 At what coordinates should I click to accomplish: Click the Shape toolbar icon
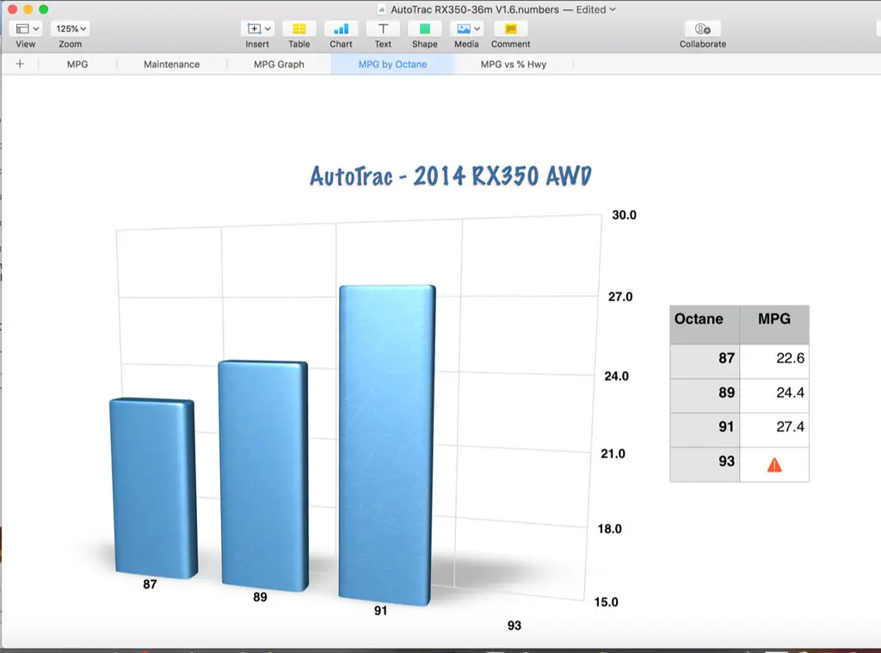coord(425,28)
